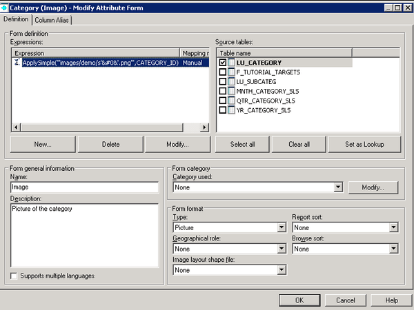Open the Image layout shape file dropdown

pyautogui.click(x=282, y=269)
